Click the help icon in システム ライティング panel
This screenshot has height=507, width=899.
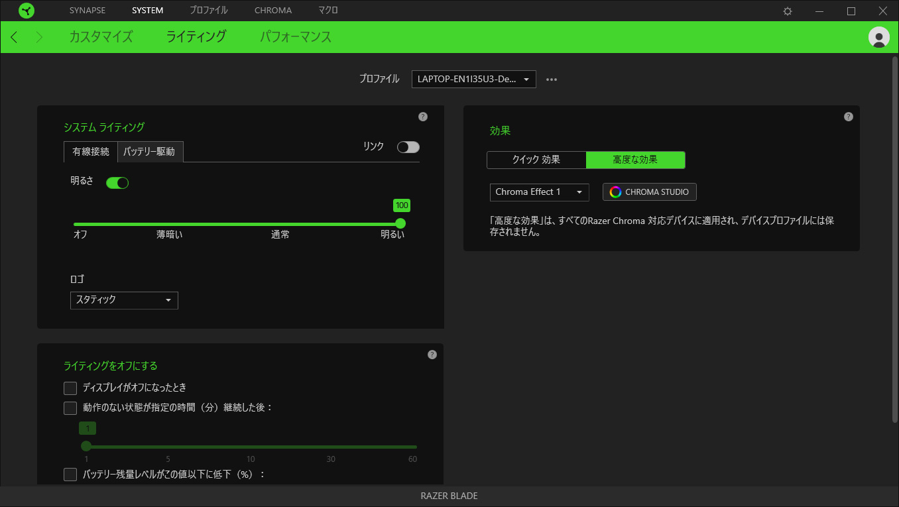(423, 117)
